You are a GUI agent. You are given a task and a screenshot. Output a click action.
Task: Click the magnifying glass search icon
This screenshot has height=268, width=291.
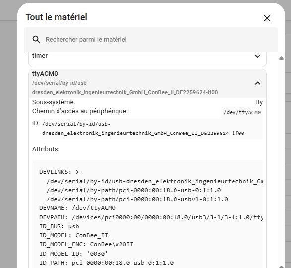[x=36, y=39]
